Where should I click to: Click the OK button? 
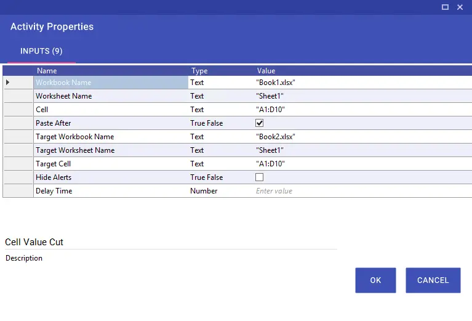(x=375, y=280)
